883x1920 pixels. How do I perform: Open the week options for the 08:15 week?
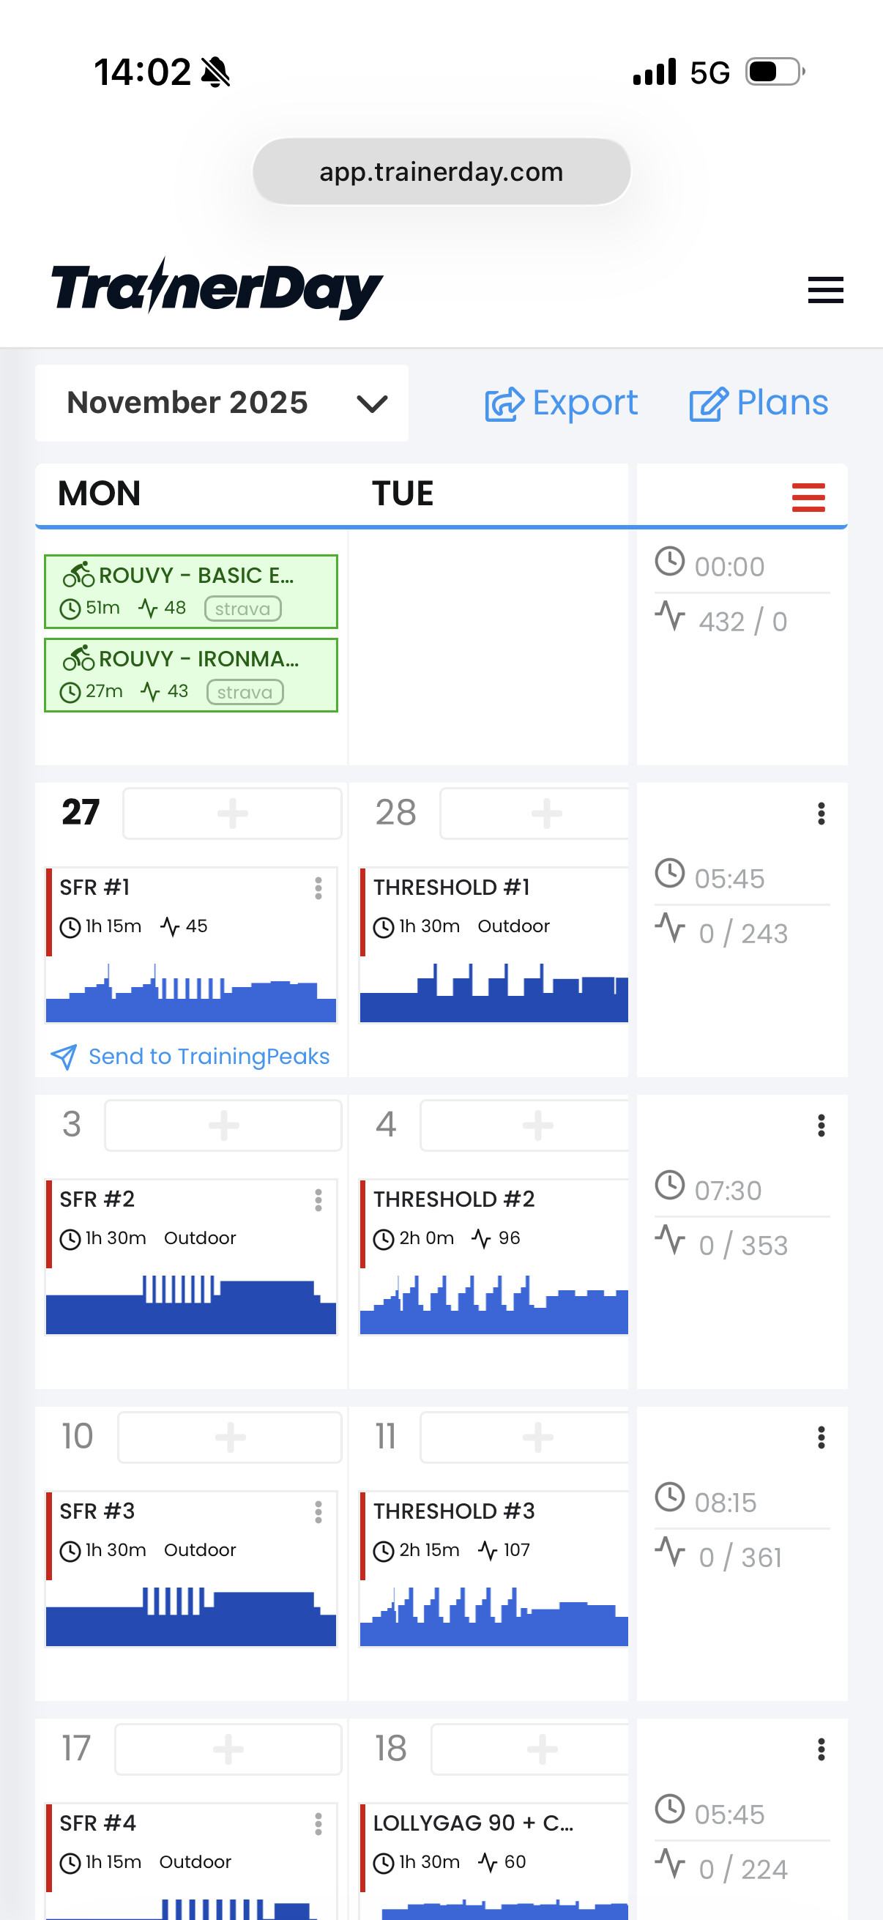[821, 1437]
